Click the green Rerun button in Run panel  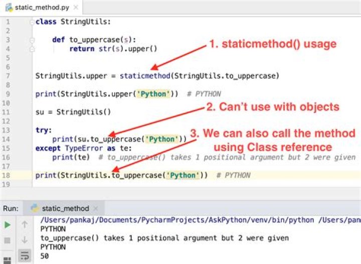click(x=8, y=225)
